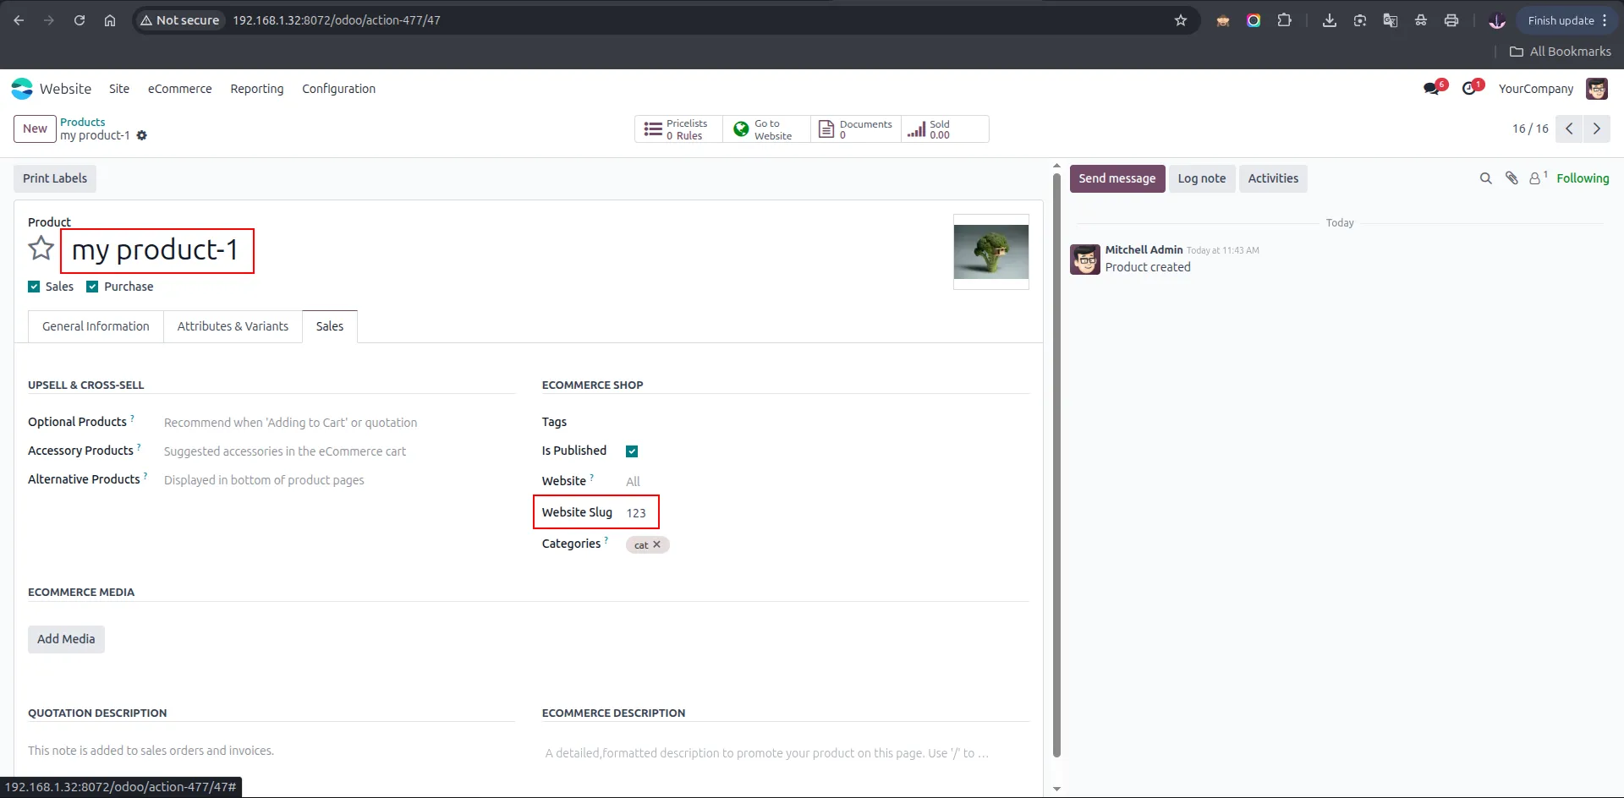Uncheck the Purchase checkbox
Image resolution: width=1624 pixels, height=798 pixels.
point(92,287)
